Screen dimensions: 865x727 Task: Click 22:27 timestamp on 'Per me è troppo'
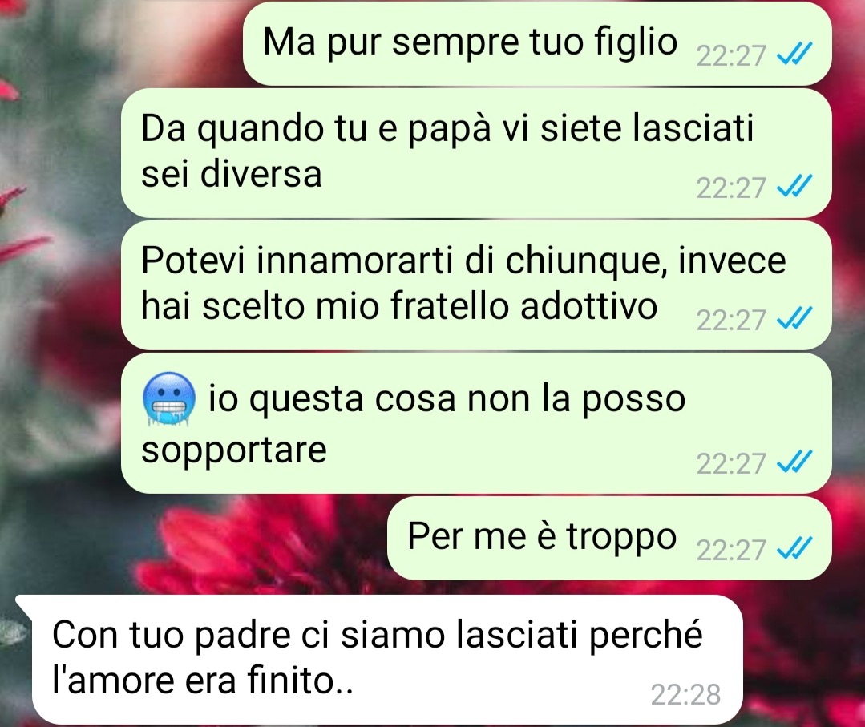pos(731,550)
